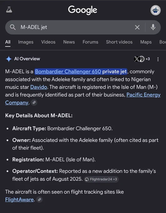Viewport: 166px width, 213px height.
Task: Switch to the News tab
Action: click(x=69, y=42)
